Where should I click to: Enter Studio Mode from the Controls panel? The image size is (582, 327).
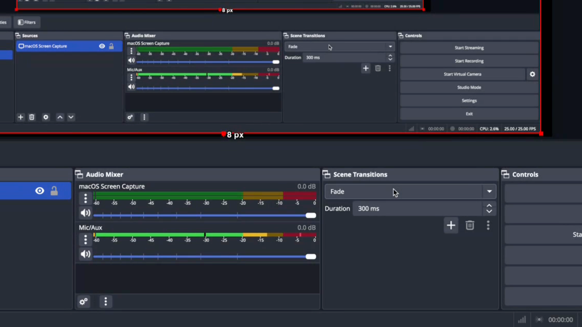(469, 88)
